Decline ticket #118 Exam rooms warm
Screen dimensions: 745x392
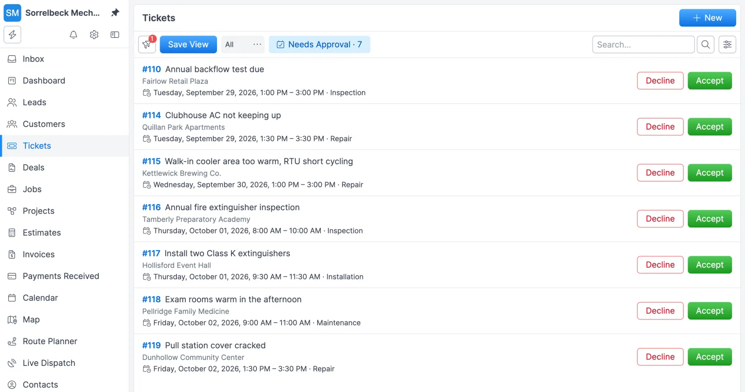[x=660, y=311]
